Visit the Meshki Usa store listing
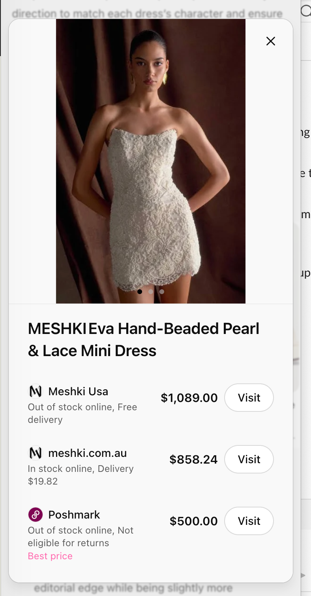 (249, 398)
